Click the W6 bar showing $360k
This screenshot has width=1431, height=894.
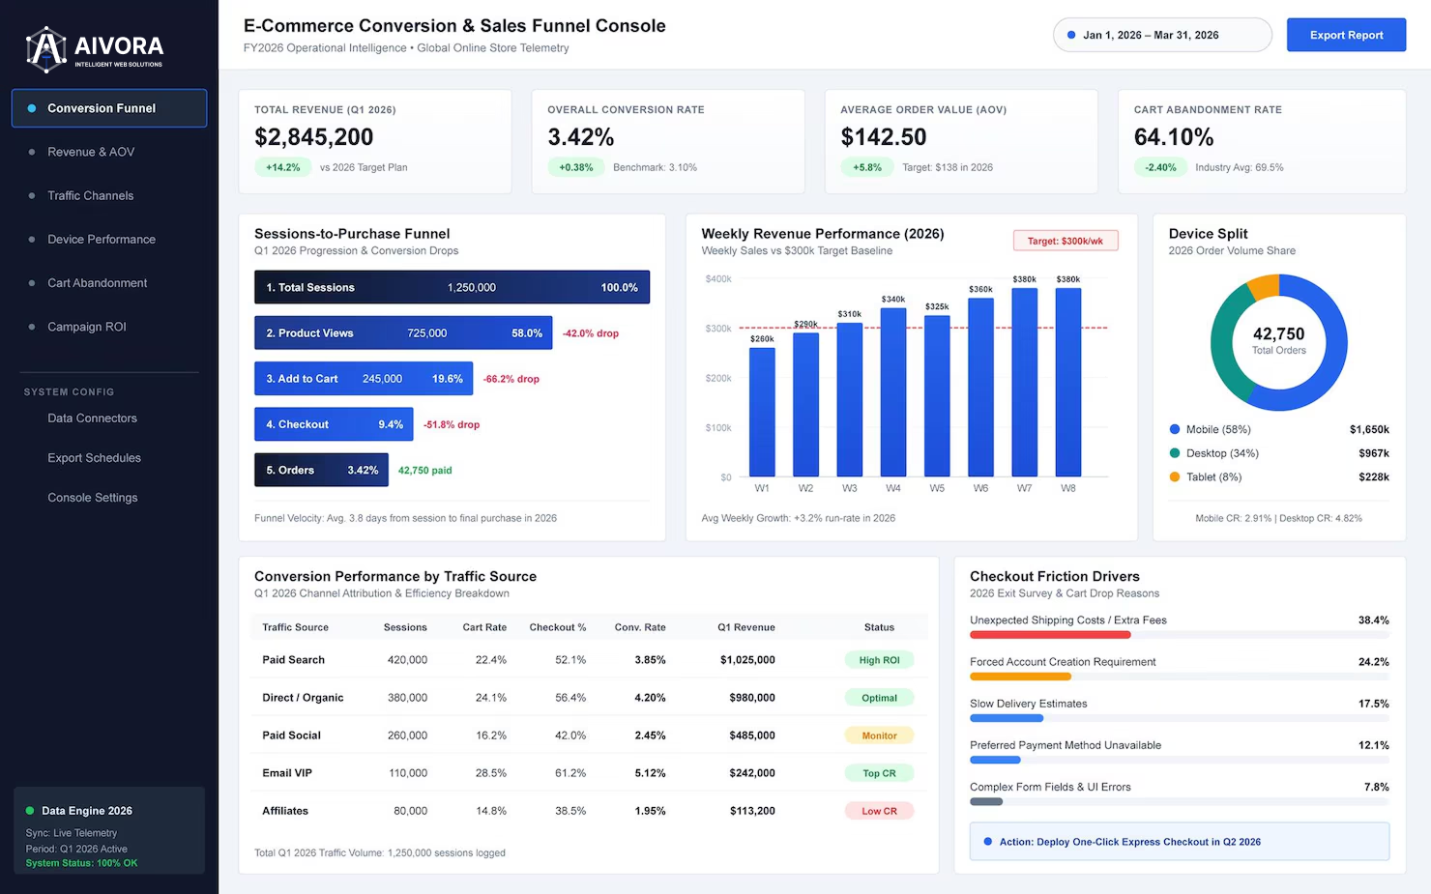980,388
